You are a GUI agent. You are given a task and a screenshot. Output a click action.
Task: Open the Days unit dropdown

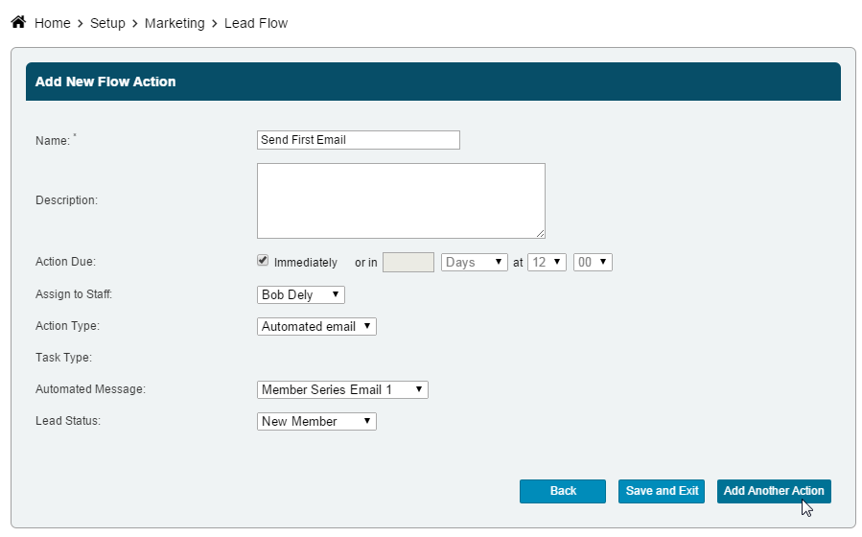pyautogui.click(x=474, y=262)
